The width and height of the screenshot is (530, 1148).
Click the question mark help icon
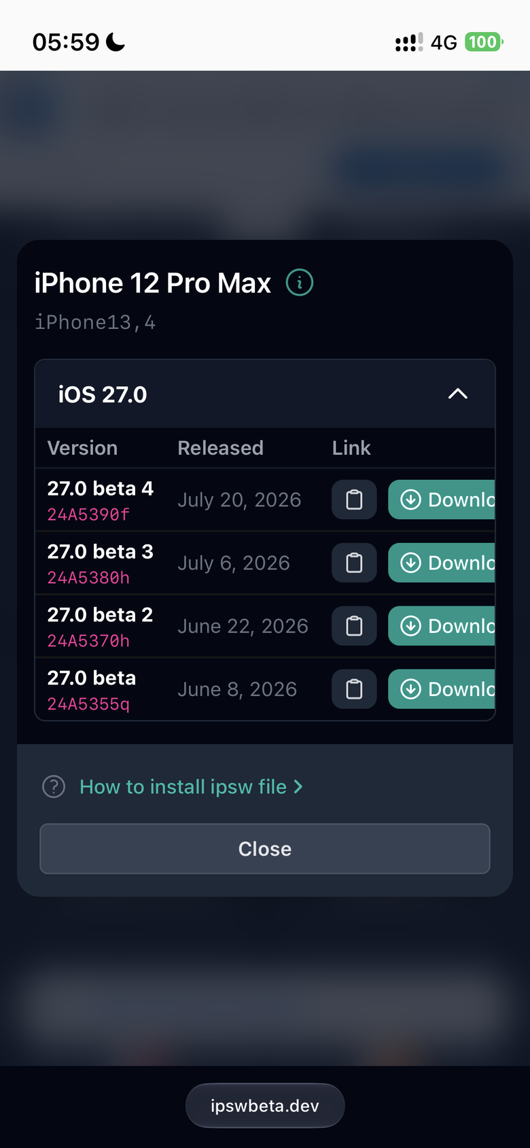coord(54,786)
